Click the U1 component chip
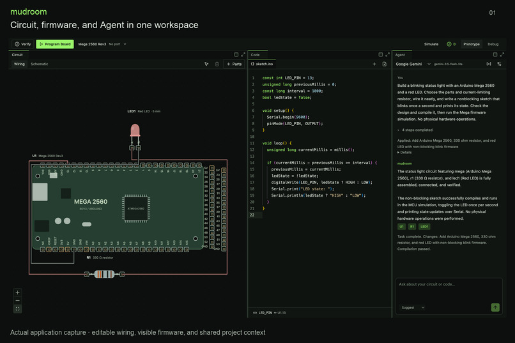The image size is (515, 343). point(401,227)
